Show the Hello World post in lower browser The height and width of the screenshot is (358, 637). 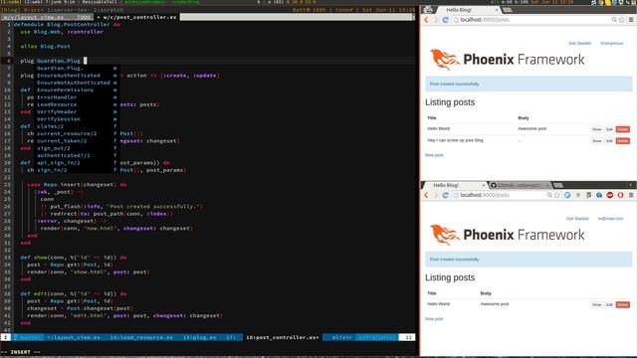point(596,304)
